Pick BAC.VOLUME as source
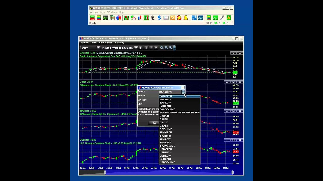 (179, 109)
